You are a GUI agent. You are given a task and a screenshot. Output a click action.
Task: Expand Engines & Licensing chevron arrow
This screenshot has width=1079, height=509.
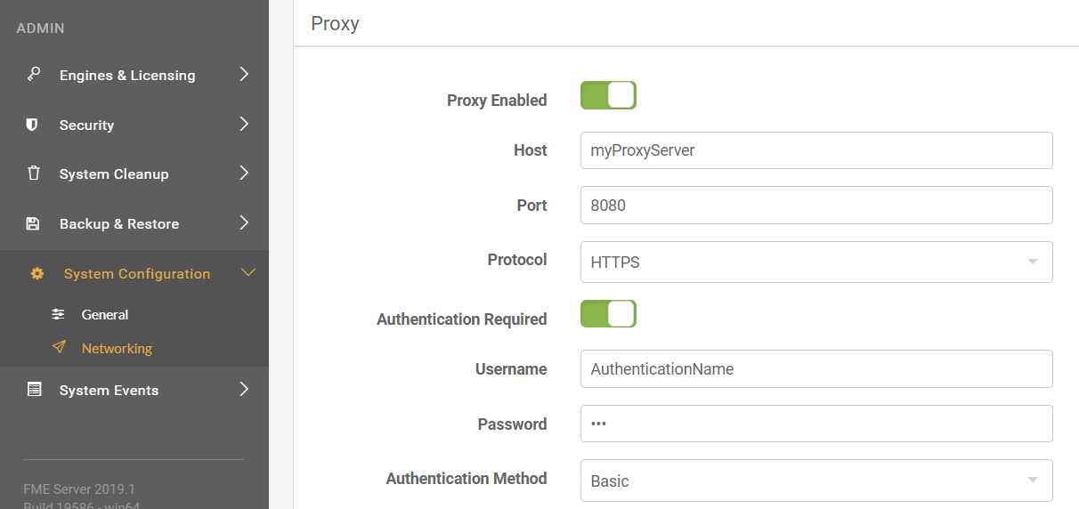(x=244, y=74)
